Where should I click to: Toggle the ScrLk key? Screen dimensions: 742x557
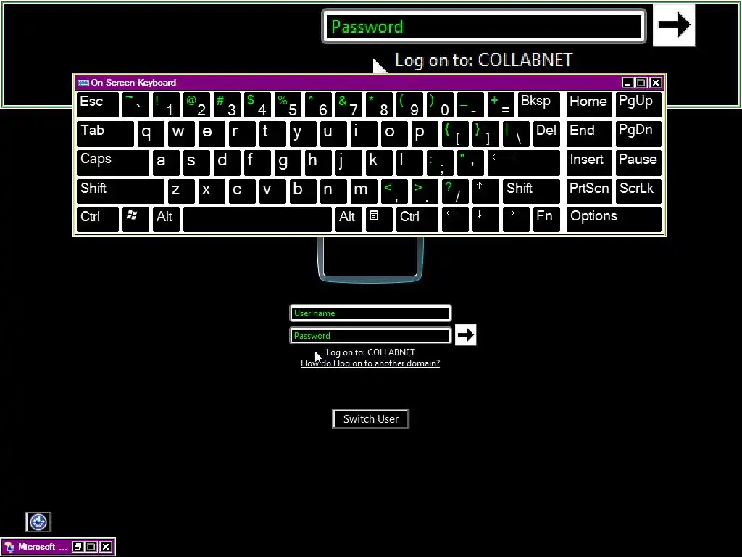click(x=639, y=191)
